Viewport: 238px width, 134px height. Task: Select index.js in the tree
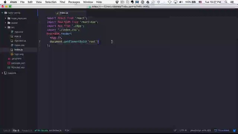coord(19,50)
